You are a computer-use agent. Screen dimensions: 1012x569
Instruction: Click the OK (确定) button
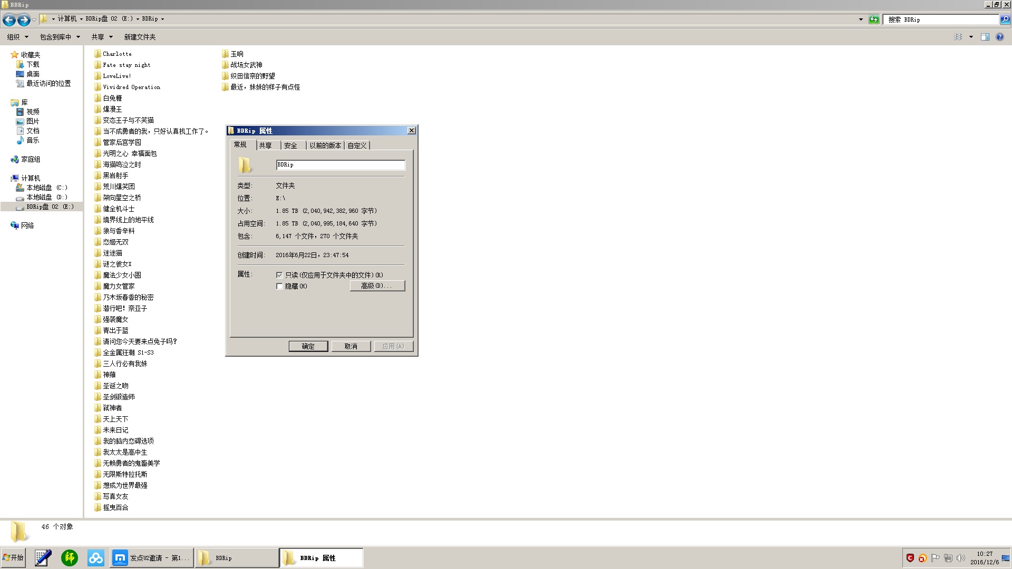[308, 346]
